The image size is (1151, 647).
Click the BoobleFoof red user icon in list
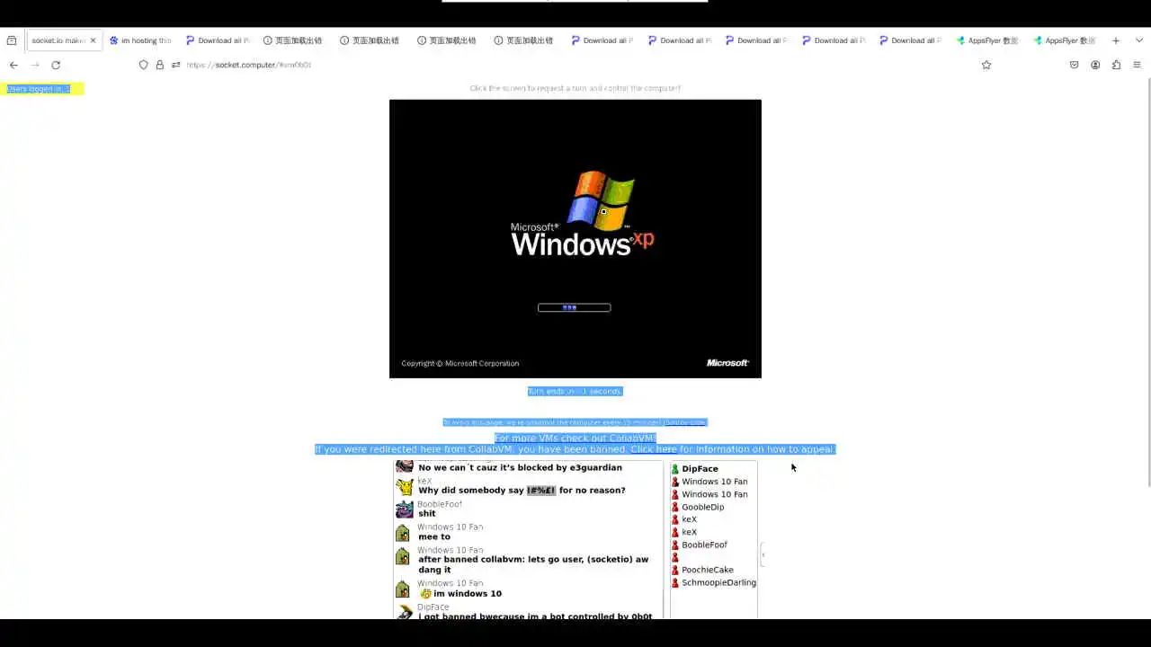pos(675,545)
